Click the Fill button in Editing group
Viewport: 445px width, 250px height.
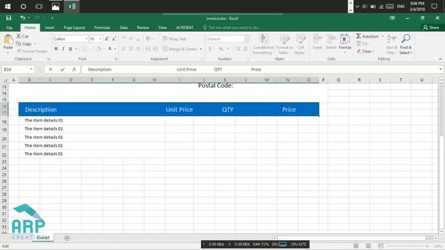coord(362,44)
